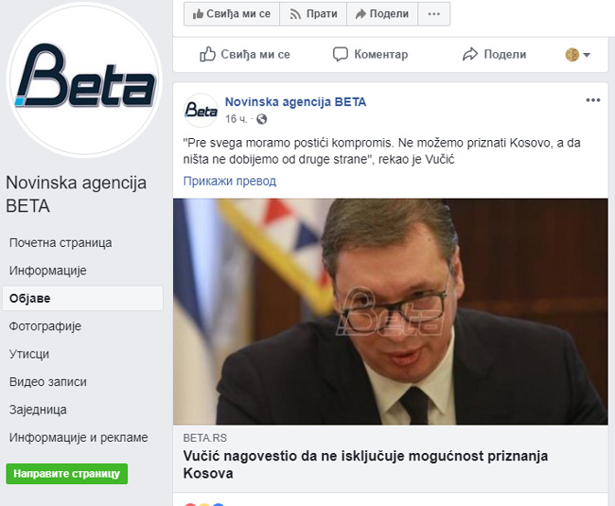This screenshot has height=506, width=615.
Task: Like the post with the outlined thumbs-up icon
Action: (208, 54)
